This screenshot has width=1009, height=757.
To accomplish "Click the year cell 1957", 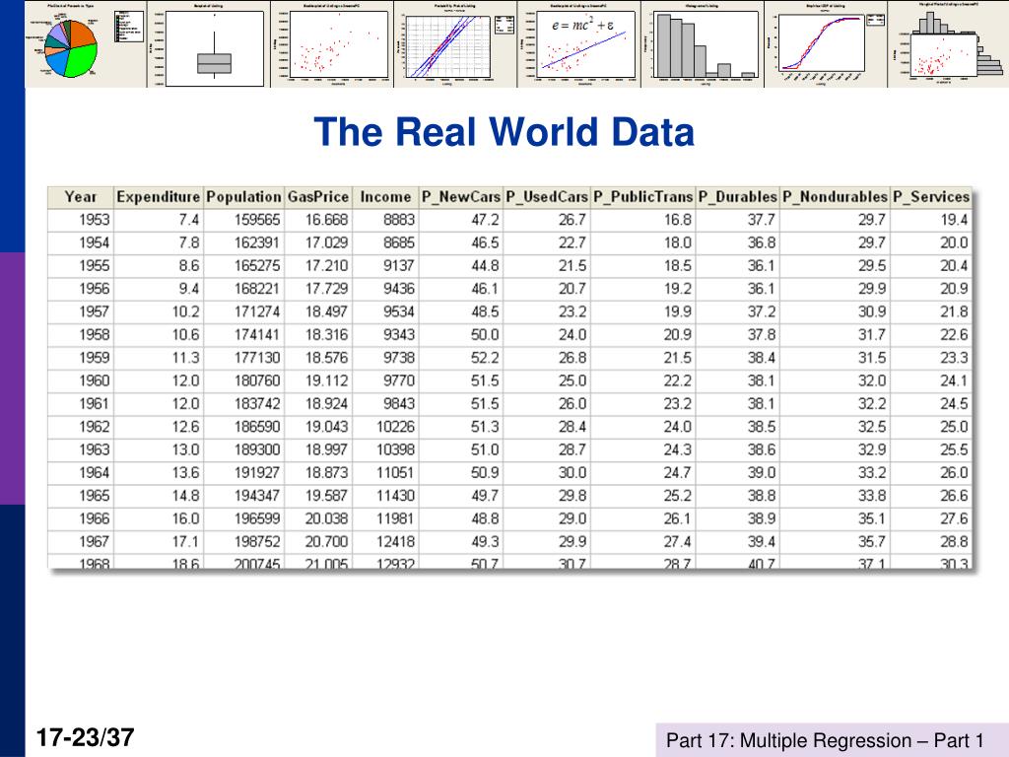I will click(x=94, y=312).
